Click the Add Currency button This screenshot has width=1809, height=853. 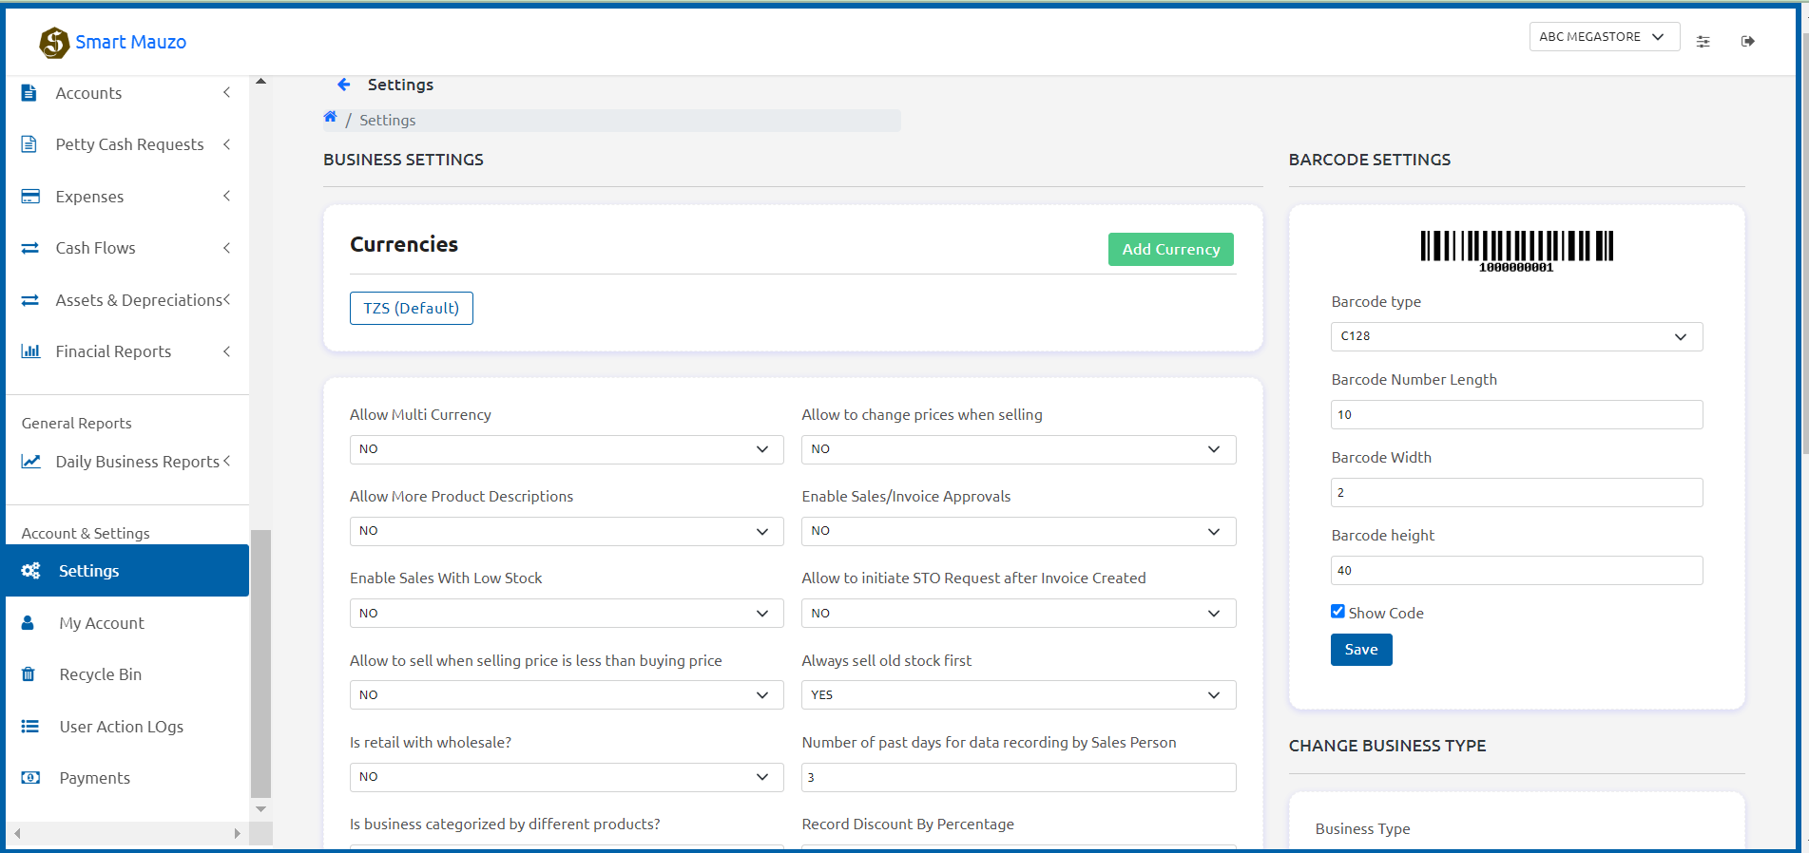1171,249
